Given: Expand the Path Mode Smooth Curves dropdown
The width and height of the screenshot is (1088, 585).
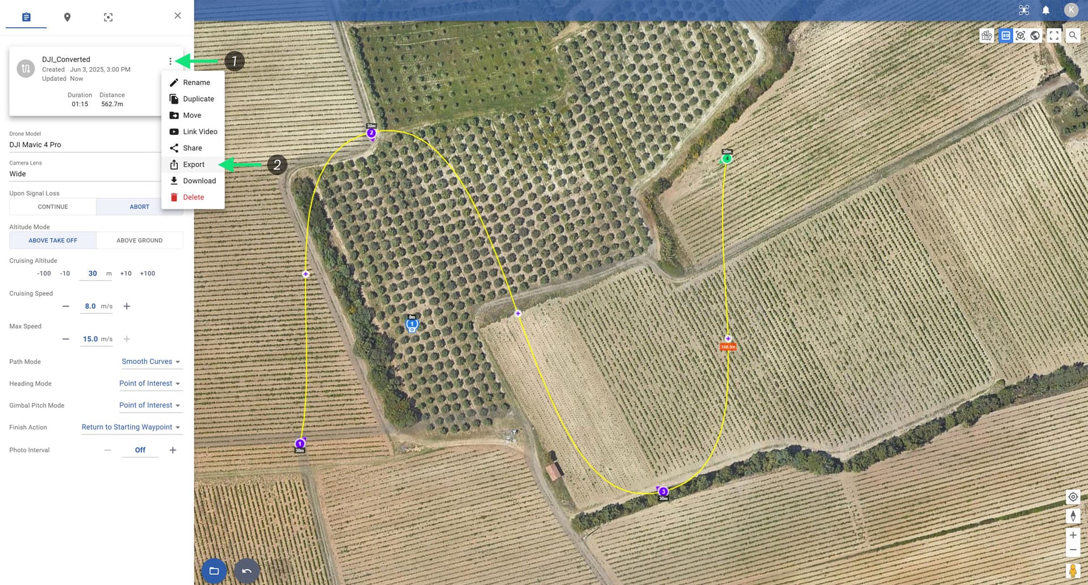Looking at the screenshot, I should (x=151, y=362).
